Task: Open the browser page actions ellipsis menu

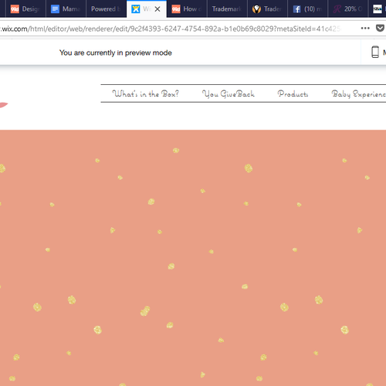Action: tap(365, 28)
